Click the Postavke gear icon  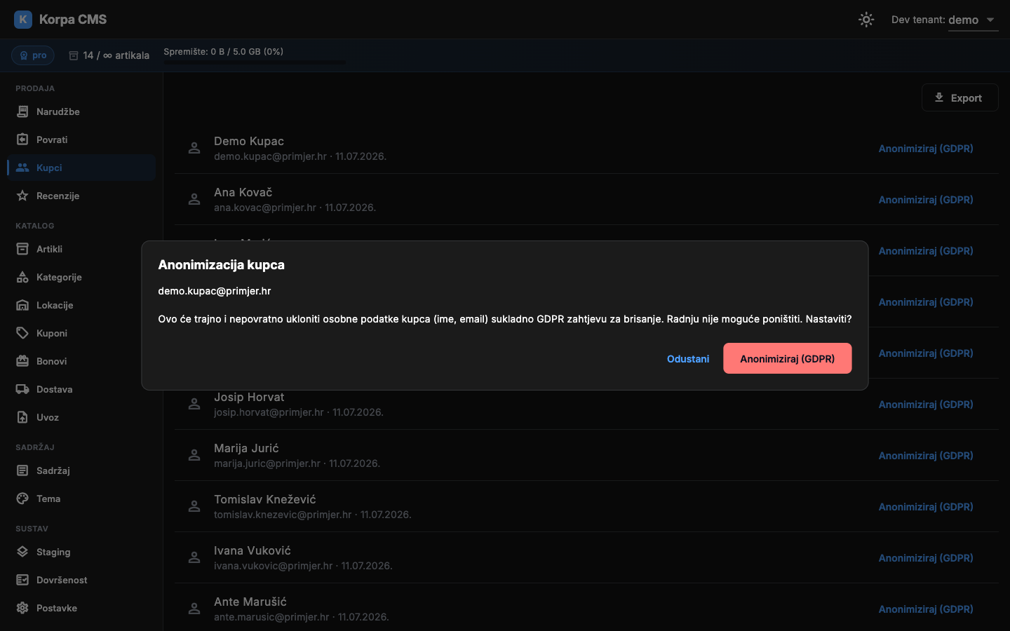(x=22, y=608)
